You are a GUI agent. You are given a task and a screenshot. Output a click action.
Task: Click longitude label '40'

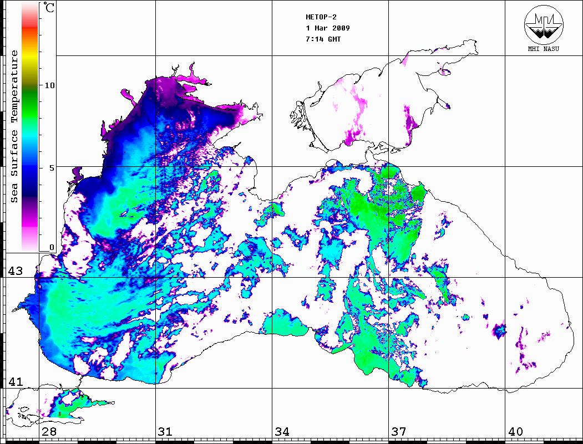(x=515, y=431)
